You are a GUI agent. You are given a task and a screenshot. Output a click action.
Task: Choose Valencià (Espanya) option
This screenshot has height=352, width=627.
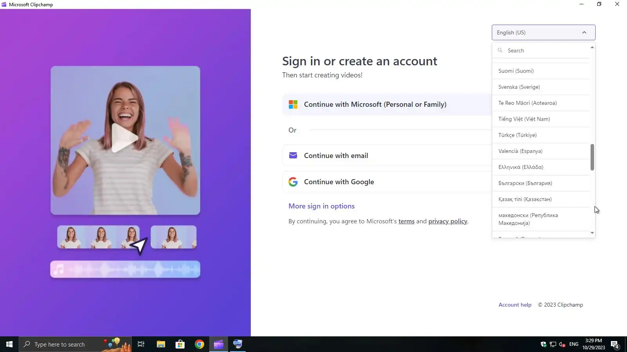click(541, 151)
